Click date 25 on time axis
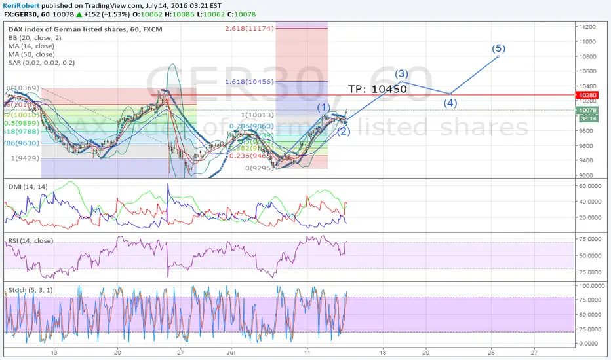 pyautogui.click(x=491, y=353)
